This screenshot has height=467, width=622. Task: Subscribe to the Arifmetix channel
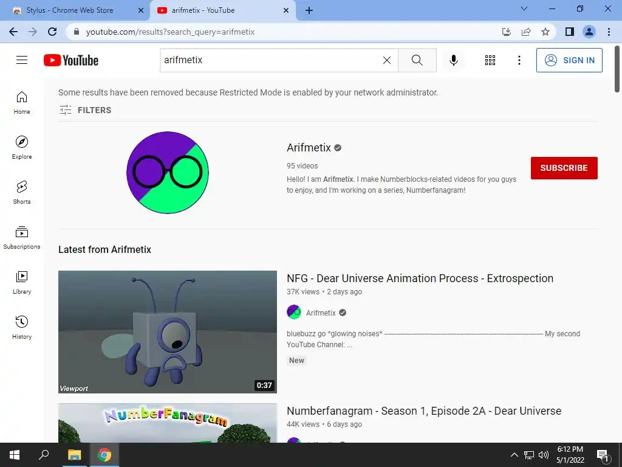[x=564, y=168]
